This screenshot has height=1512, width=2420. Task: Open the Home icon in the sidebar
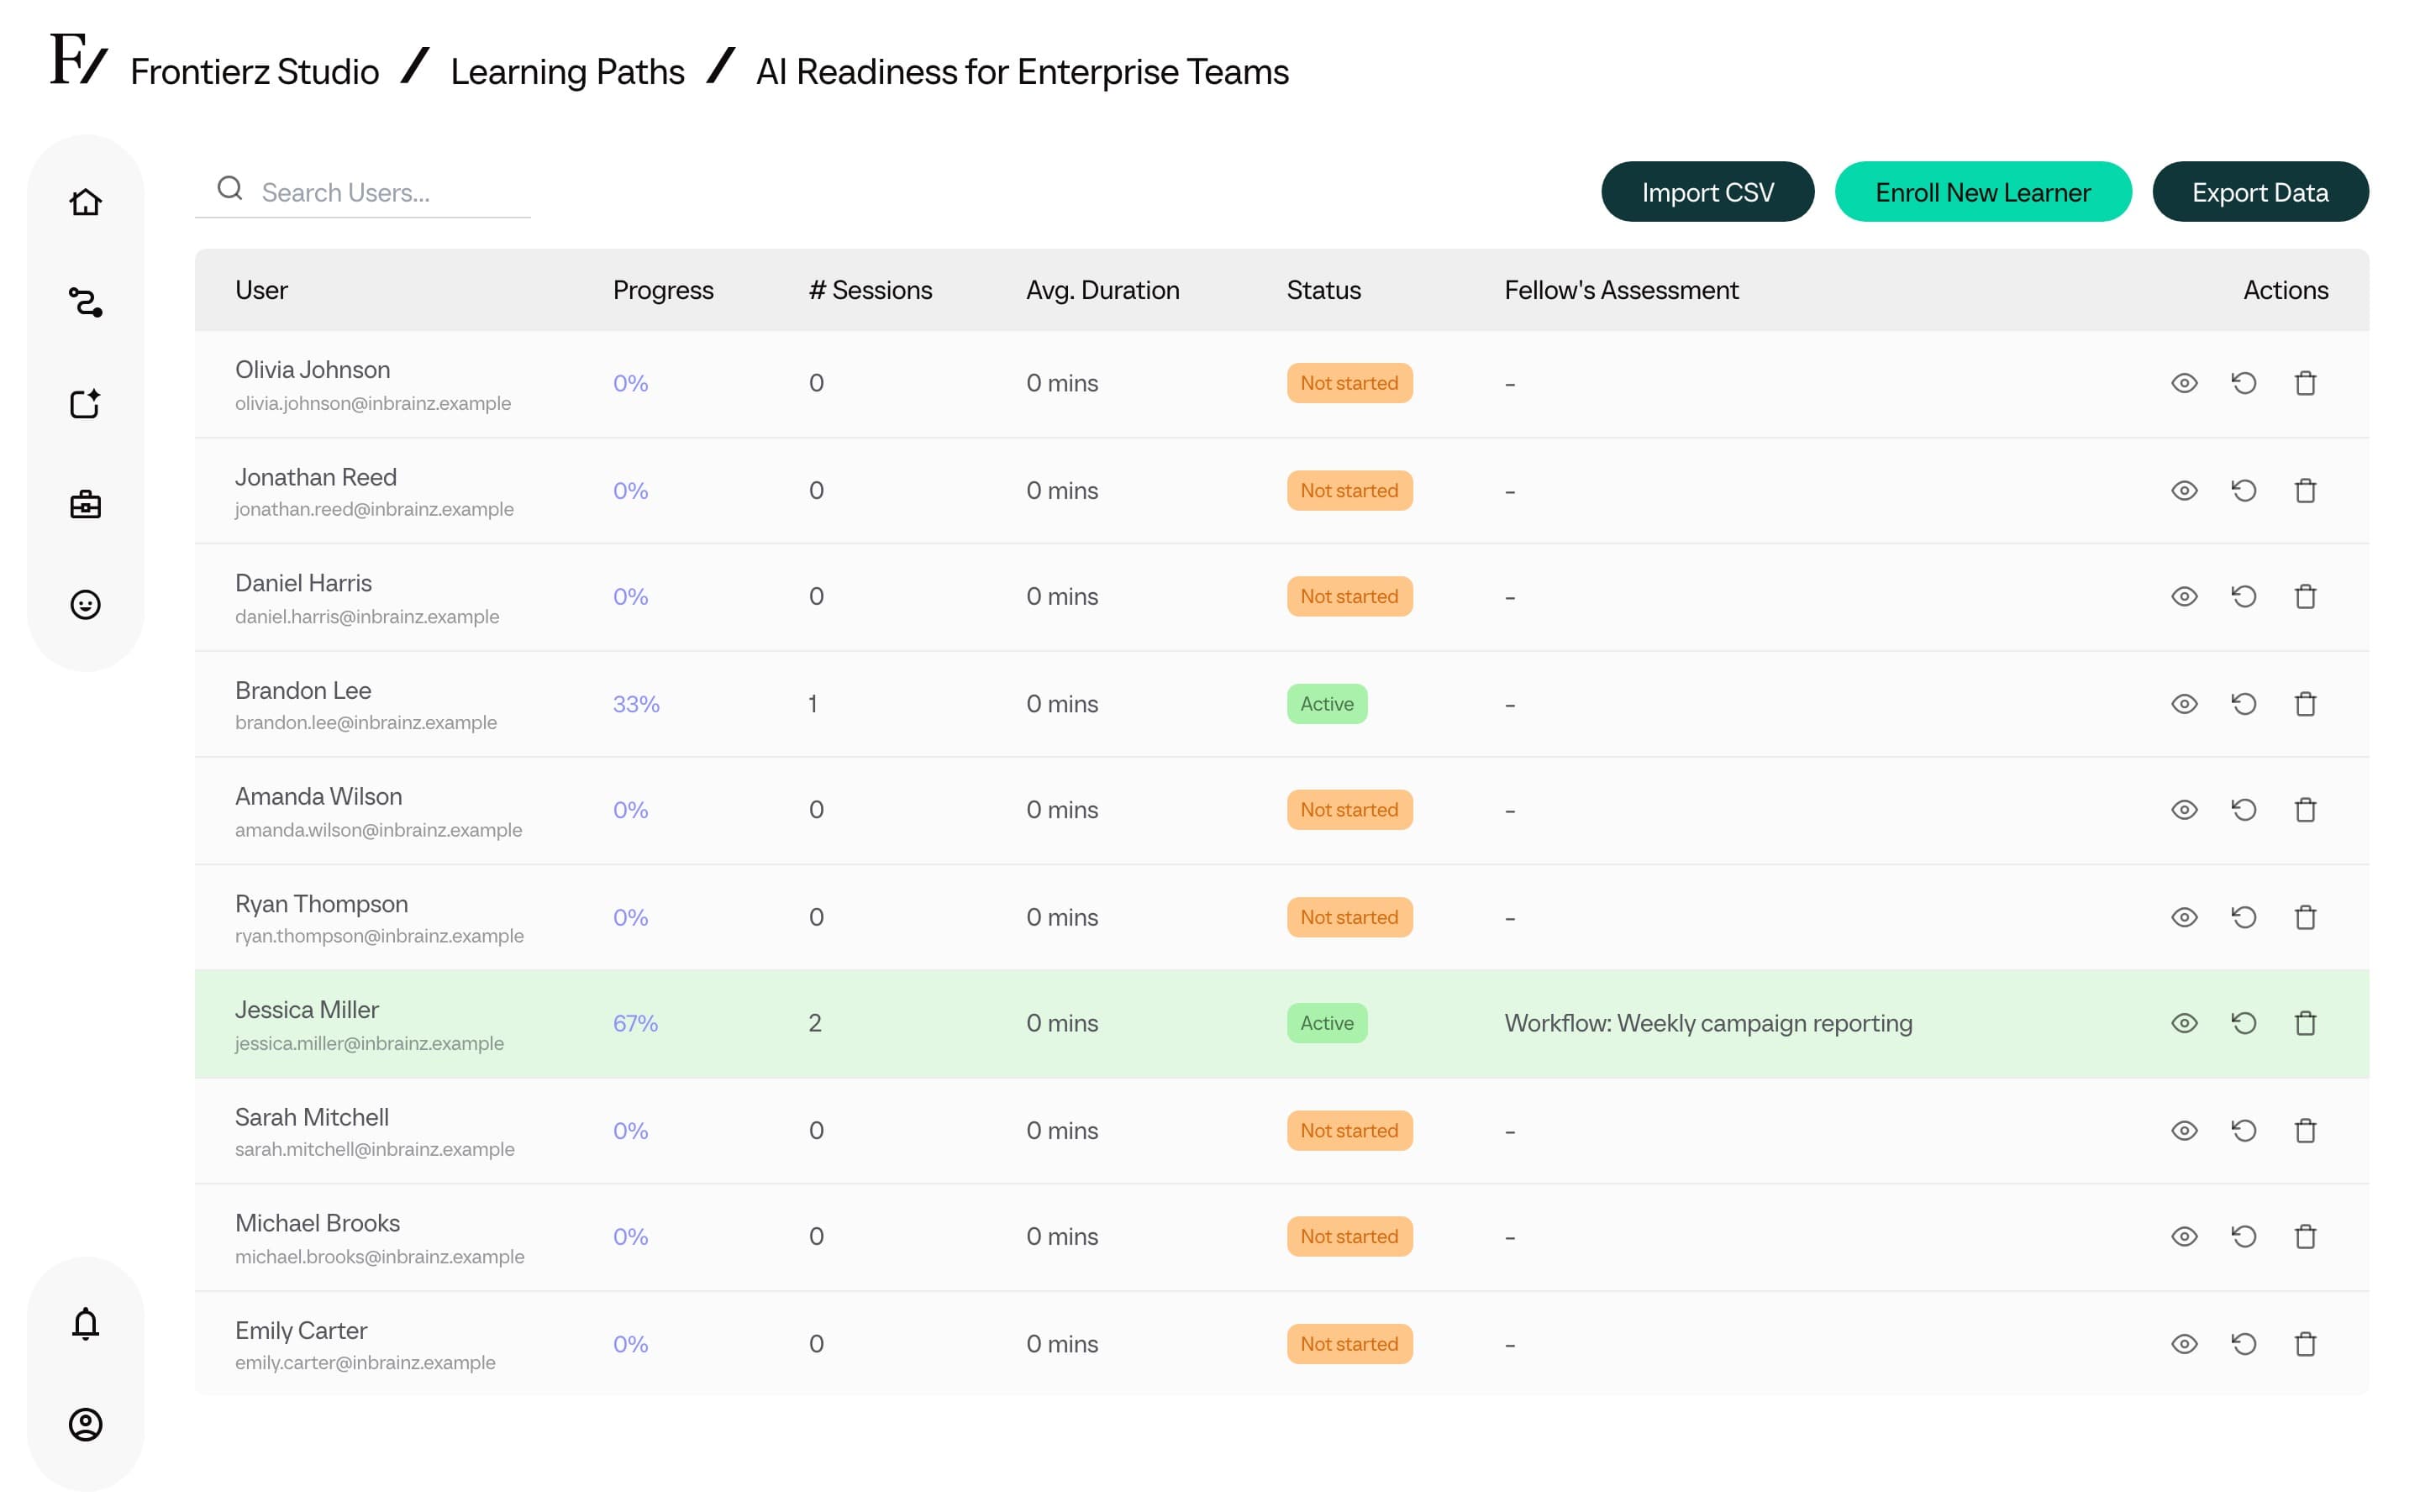point(86,202)
